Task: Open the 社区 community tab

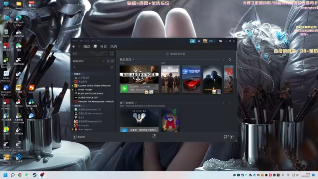Action: click(103, 47)
